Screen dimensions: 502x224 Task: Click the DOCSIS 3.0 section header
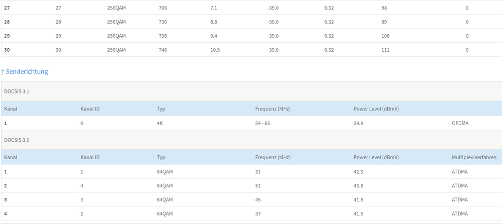tap(252, 140)
